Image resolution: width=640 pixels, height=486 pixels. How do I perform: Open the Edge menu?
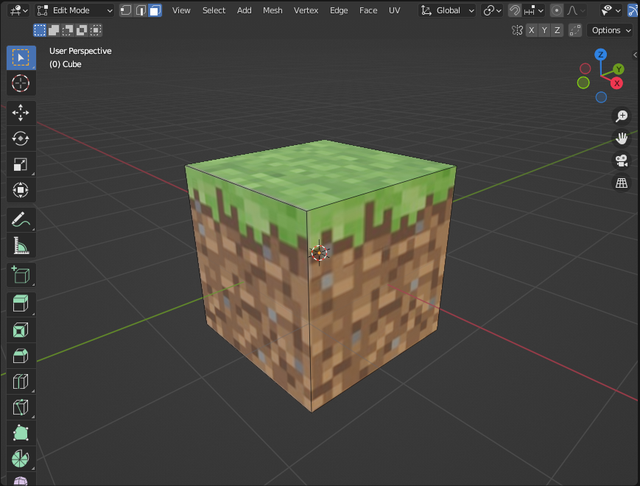pos(339,10)
